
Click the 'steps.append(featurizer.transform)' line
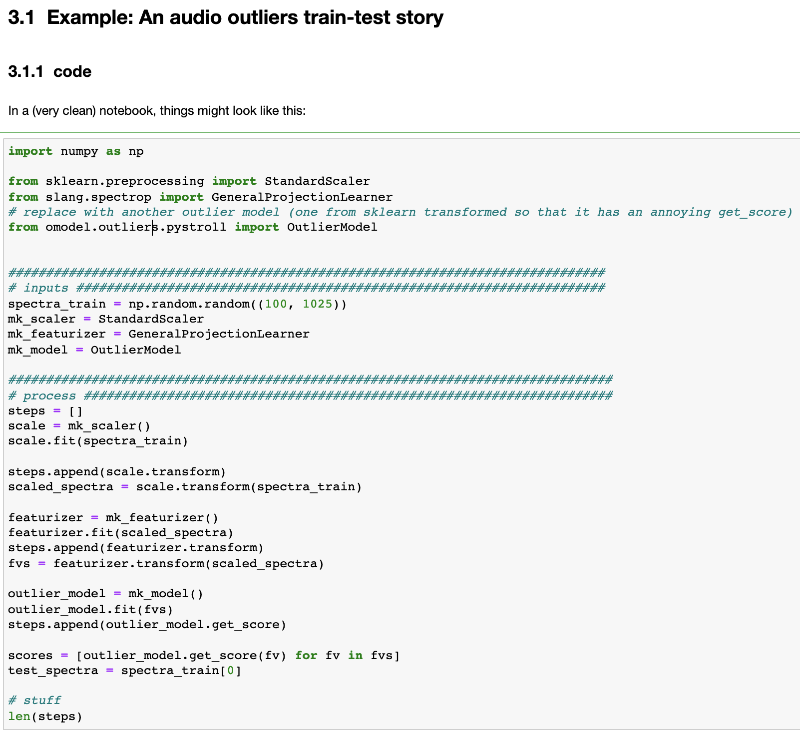(x=136, y=548)
